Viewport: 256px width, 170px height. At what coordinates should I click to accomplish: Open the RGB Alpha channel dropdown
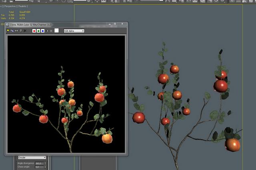tap(74, 31)
